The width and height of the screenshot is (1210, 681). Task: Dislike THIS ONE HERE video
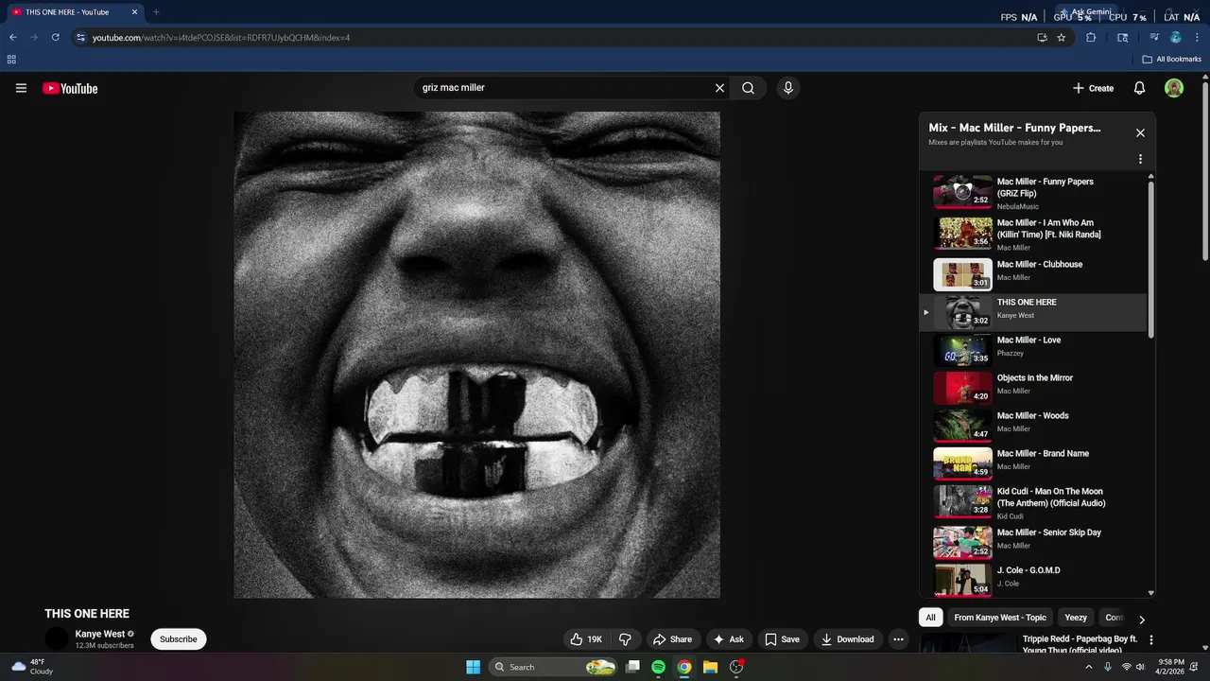coord(625,639)
